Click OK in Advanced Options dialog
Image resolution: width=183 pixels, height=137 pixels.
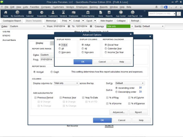[83, 62]
